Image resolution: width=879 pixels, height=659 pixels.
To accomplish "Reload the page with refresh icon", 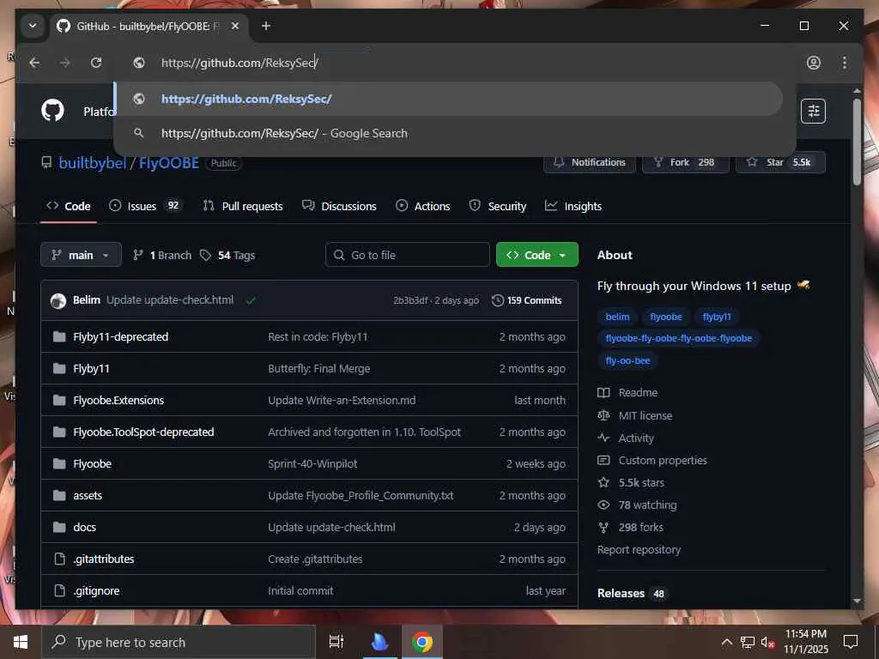I will pos(96,63).
